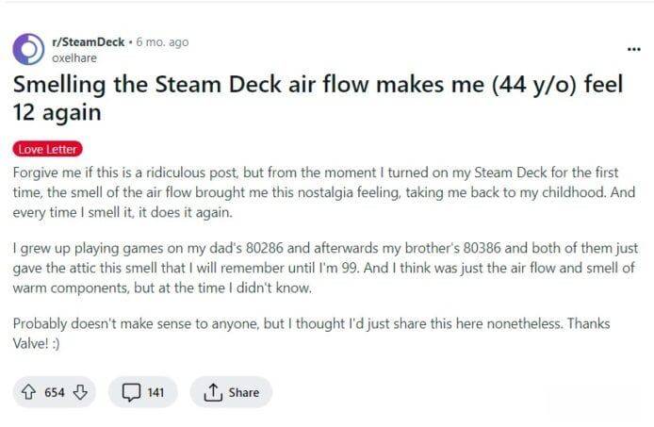The width and height of the screenshot is (654, 427).
Task: Click the "6 mo. ago" timestamp
Action: pyautogui.click(x=162, y=42)
